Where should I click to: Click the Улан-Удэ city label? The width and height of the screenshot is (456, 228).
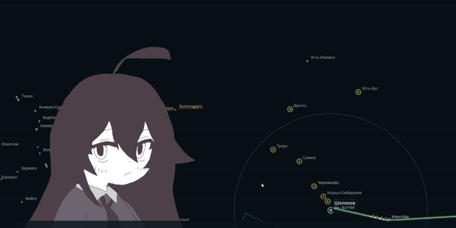[x=400, y=217]
